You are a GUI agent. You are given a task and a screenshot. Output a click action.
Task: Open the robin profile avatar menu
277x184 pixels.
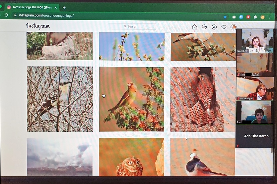click(x=234, y=27)
